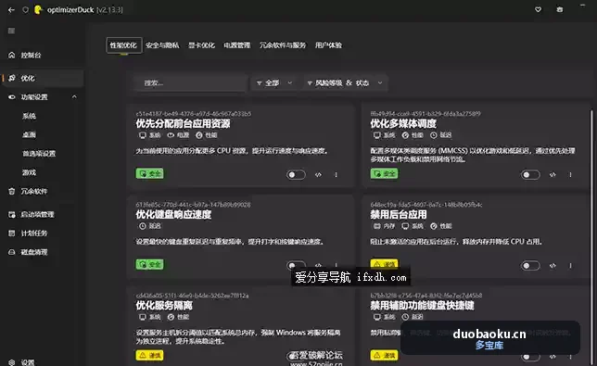Click 安全 badge on 优化键盘响应速度
Image resolution: width=597 pixels, height=366 pixels.
(x=149, y=264)
